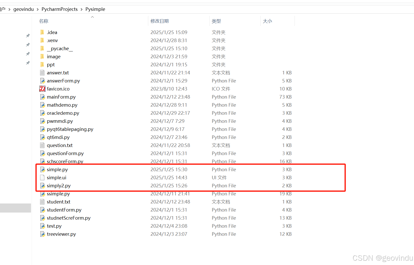Click the 2025/1/25 15:30 date of simple.py
This screenshot has width=414, height=265.
coord(169,169)
